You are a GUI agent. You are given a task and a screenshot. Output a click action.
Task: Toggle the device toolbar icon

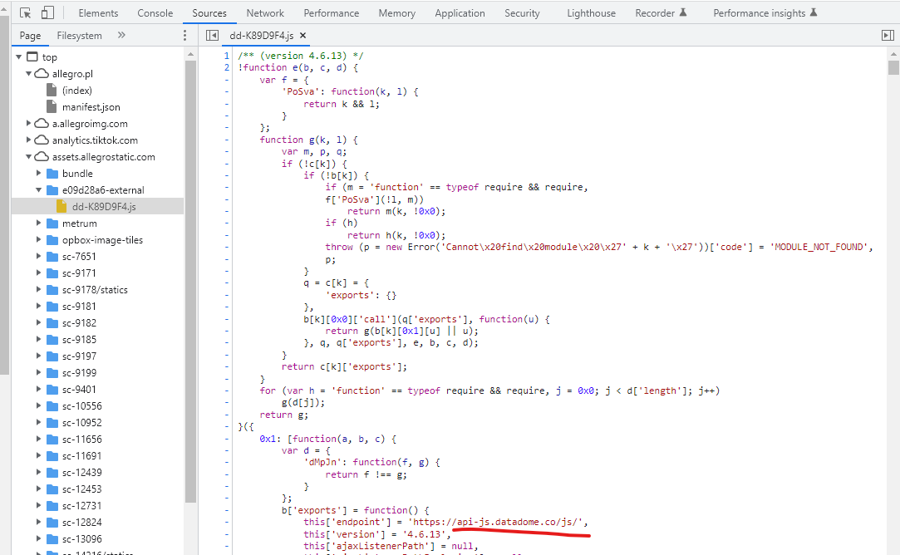47,13
